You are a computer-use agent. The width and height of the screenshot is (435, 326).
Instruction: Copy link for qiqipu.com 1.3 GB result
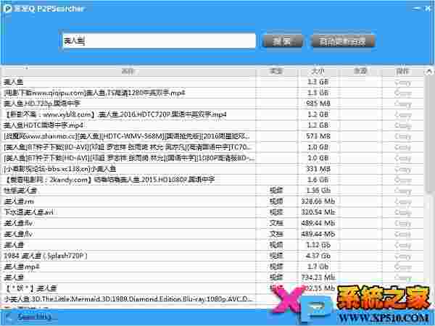[403, 93]
